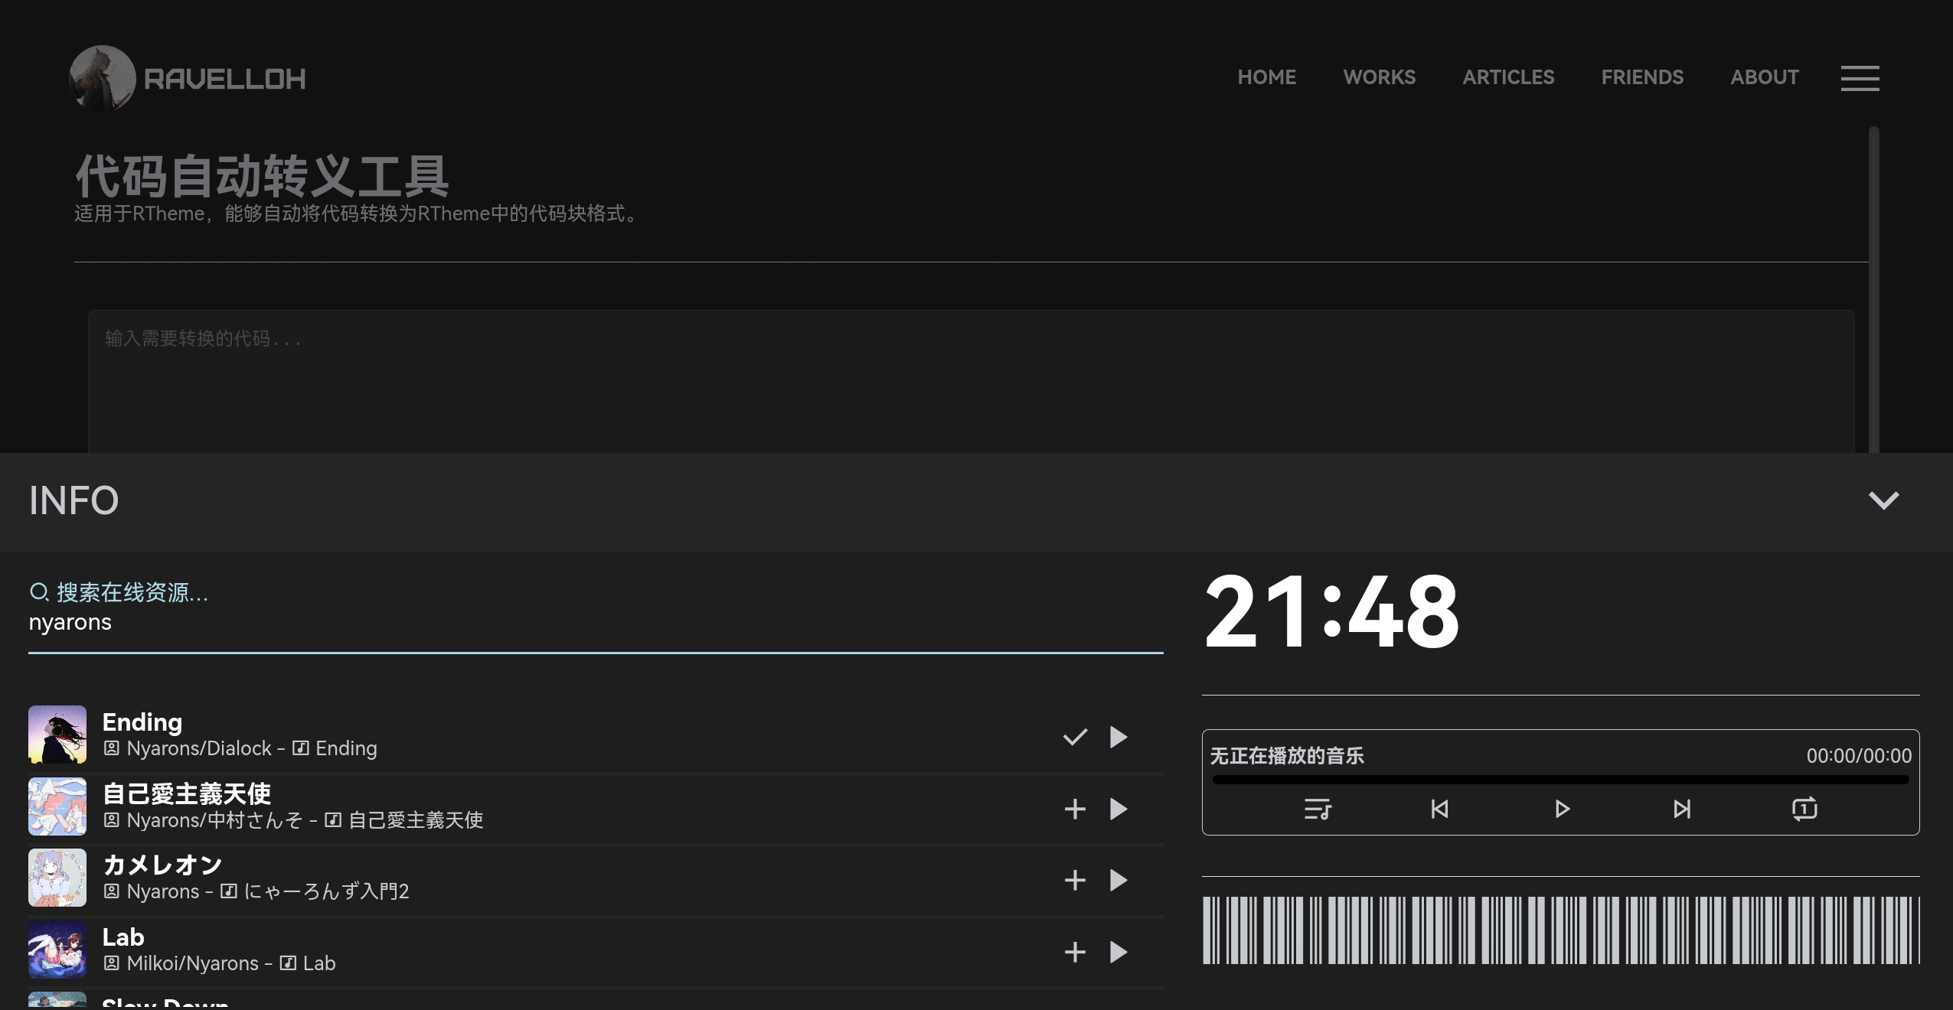Image resolution: width=1953 pixels, height=1010 pixels.
Task: Go to WORKS page
Action: coord(1379,77)
